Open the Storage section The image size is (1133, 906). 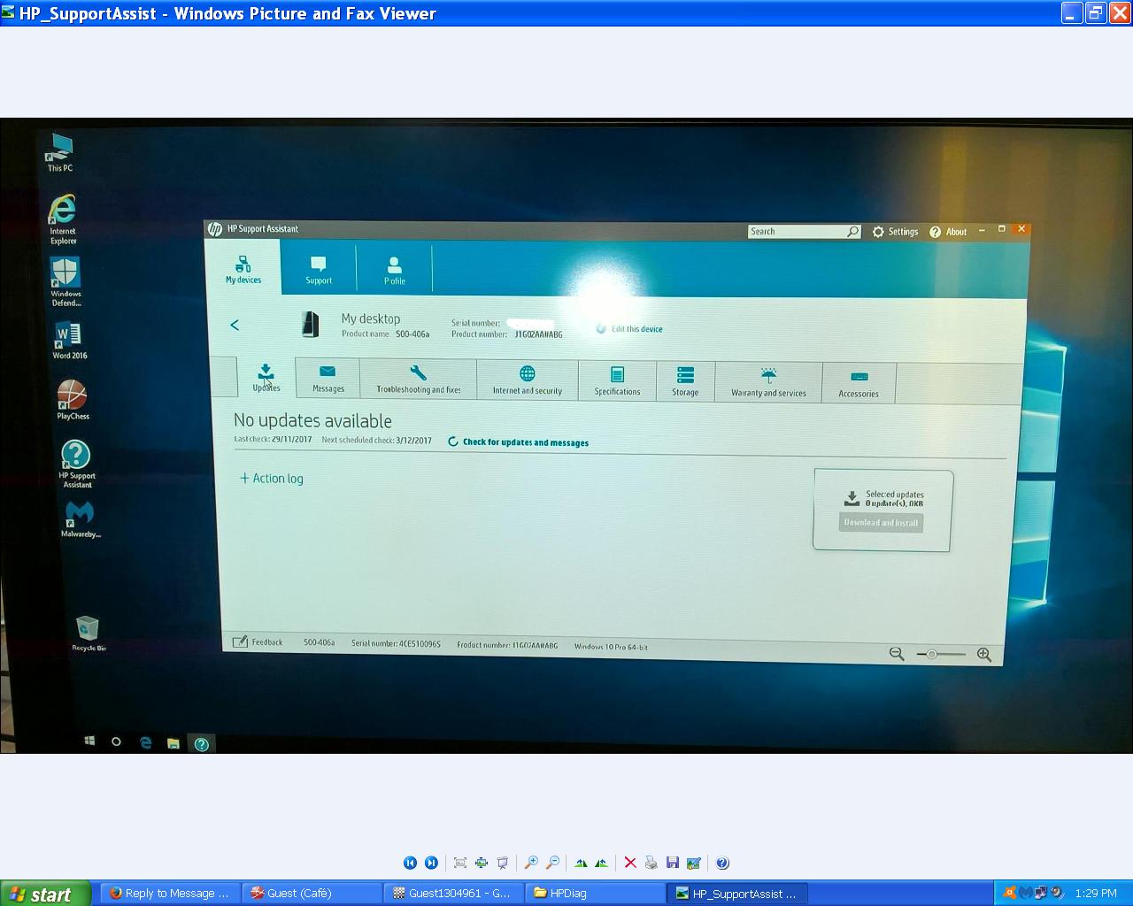[x=685, y=381]
